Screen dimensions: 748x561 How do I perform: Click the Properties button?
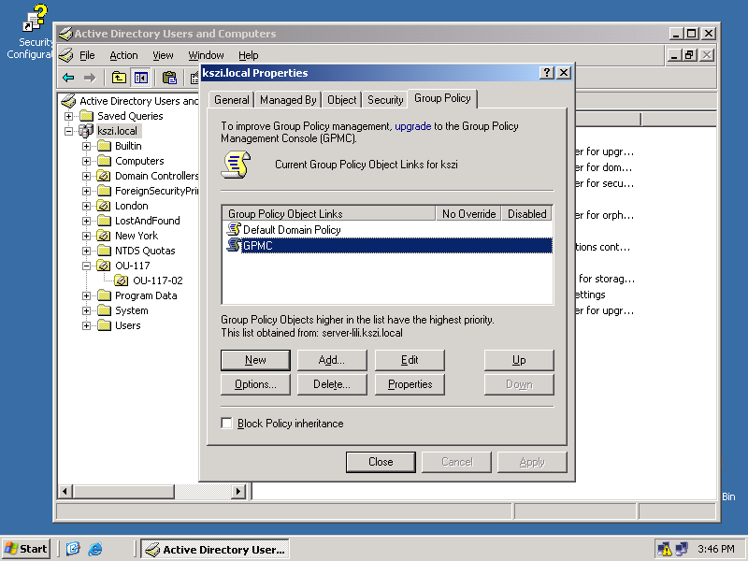point(410,384)
